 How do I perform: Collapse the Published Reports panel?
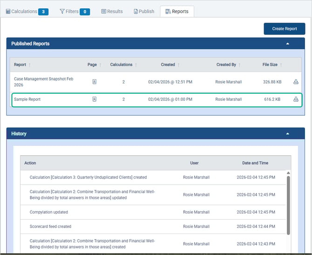click(x=287, y=44)
